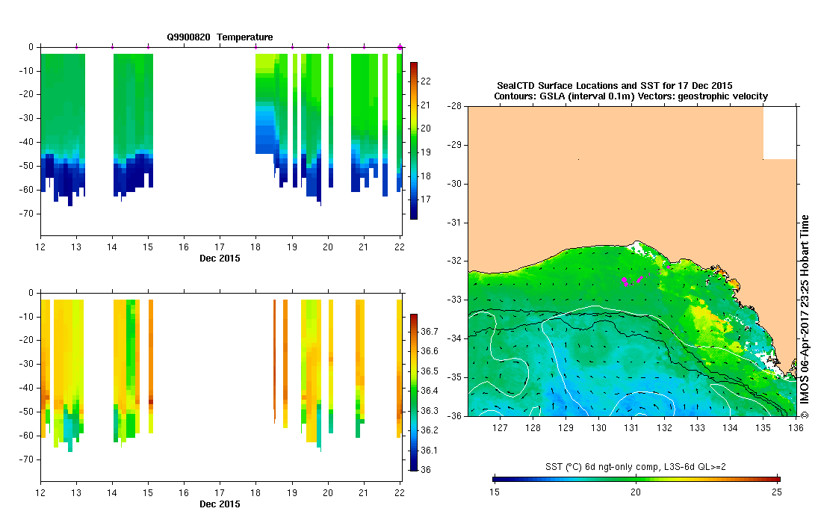Click the magenta seal location markers on the map

click(x=632, y=280)
